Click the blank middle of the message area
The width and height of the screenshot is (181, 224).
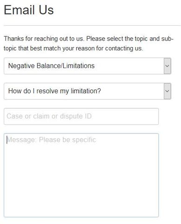tap(81, 175)
